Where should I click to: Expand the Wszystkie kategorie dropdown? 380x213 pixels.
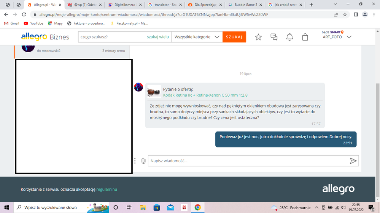pos(196,37)
